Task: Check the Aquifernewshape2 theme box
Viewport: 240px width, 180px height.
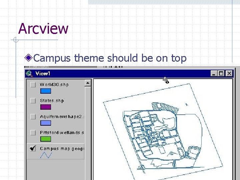Action: (33, 117)
